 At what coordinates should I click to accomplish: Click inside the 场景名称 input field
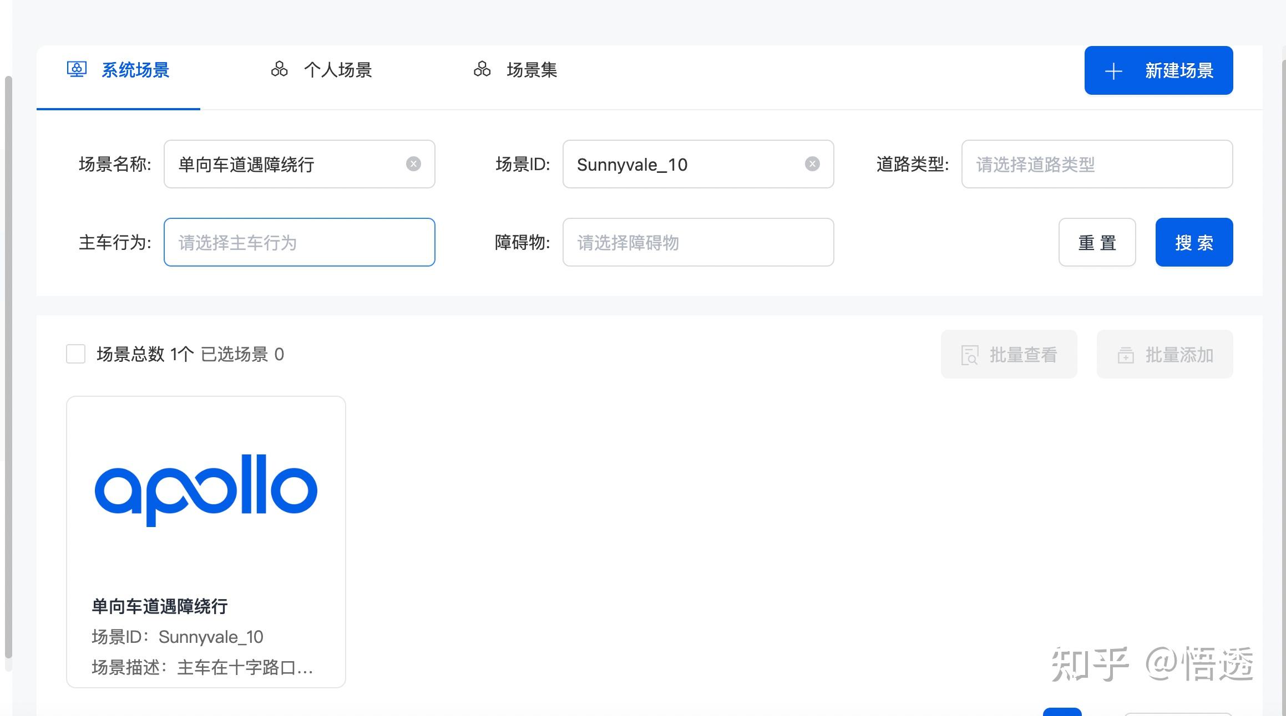300,164
